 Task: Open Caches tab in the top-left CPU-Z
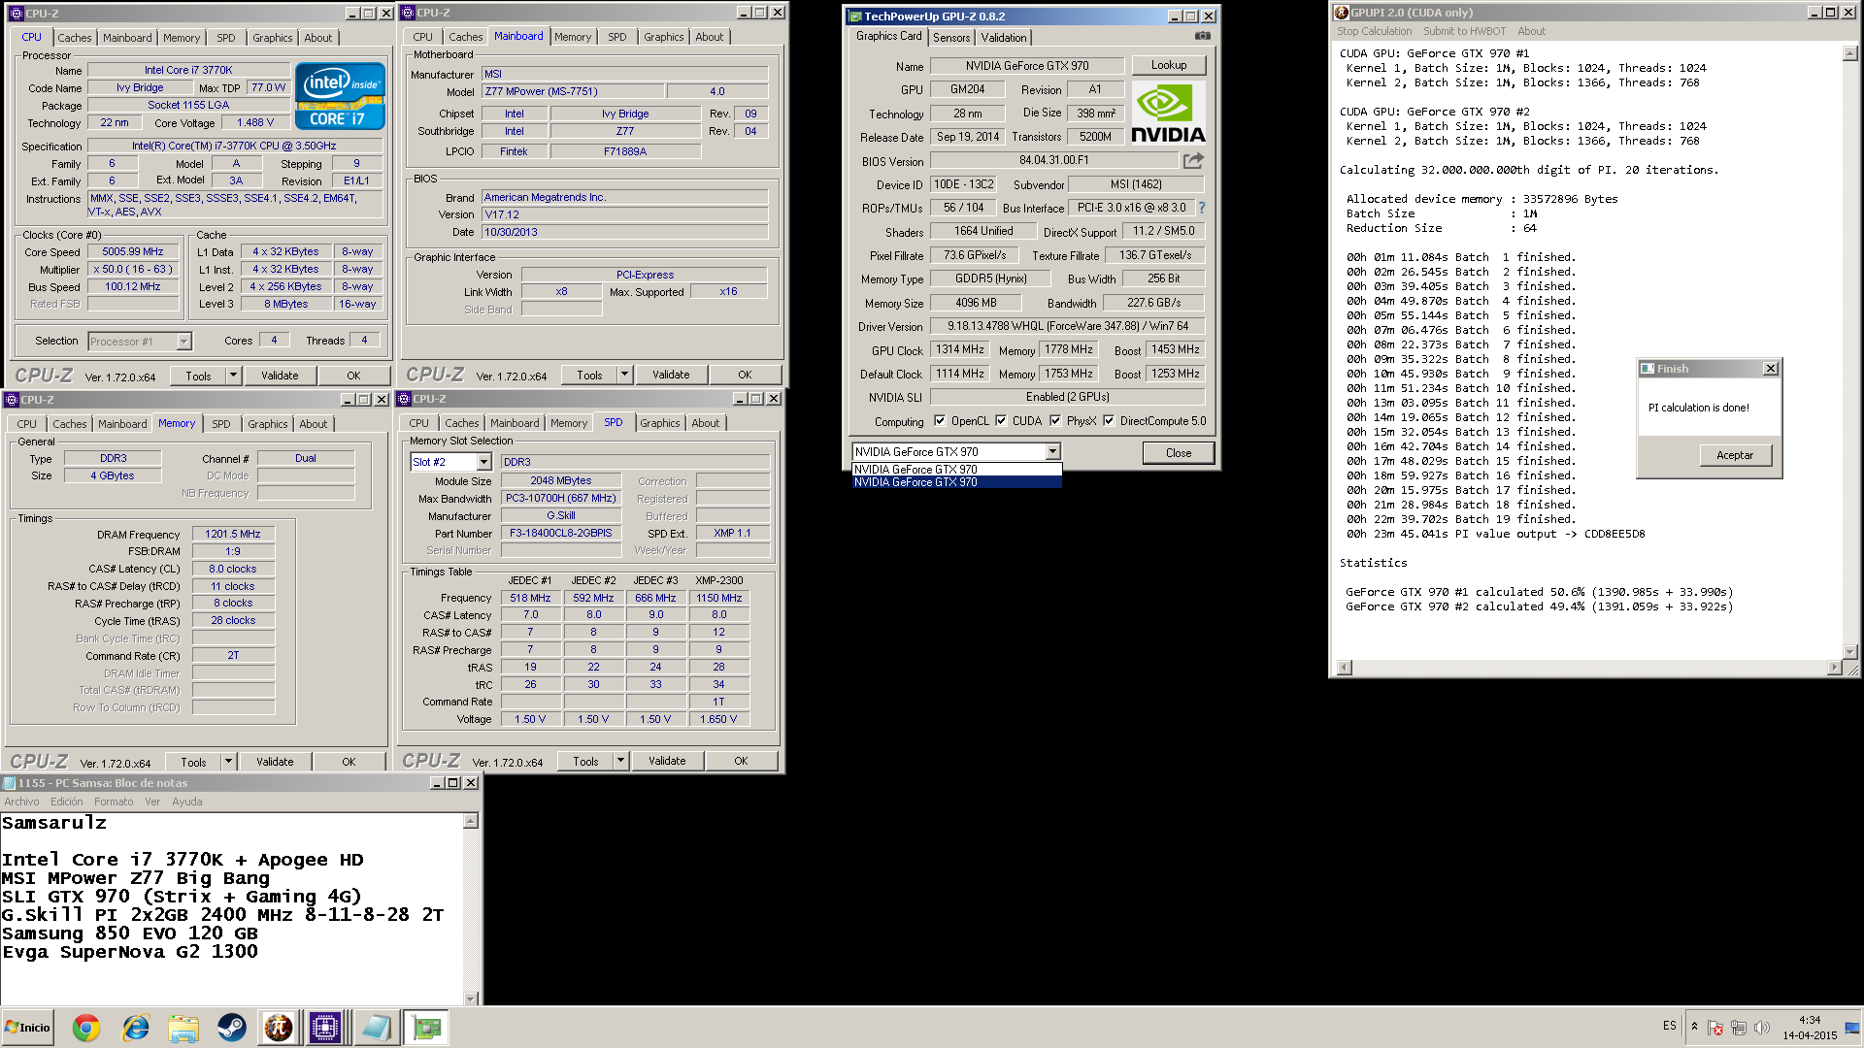pos(75,38)
